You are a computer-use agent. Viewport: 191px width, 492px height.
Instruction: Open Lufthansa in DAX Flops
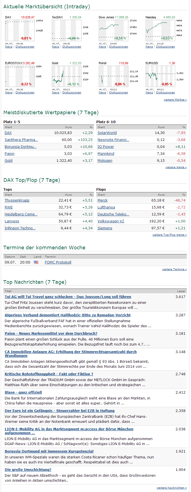pyautogui.click(x=106, y=207)
